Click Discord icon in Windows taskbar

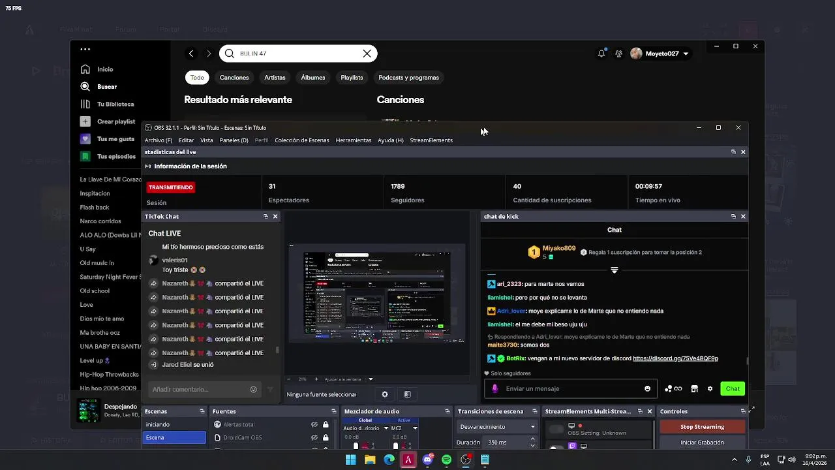coord(427,460)
